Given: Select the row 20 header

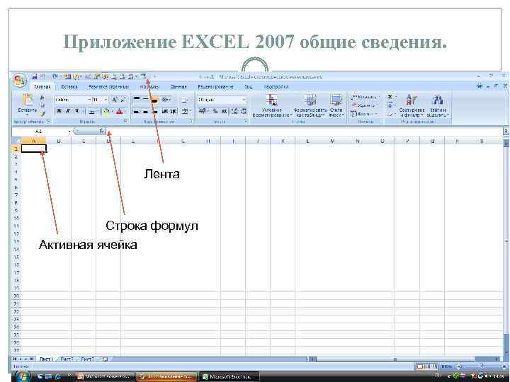Looking at the screenshot, I should click(x=16, y=296).
